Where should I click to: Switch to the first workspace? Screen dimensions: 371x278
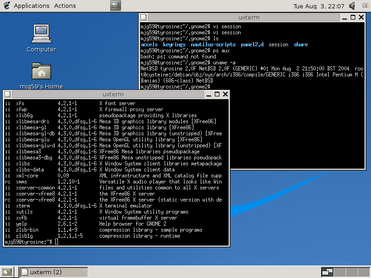[x=327, y=272]
